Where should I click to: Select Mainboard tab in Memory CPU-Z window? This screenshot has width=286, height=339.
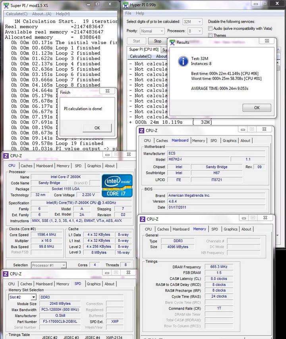click(x=181, y=229)
